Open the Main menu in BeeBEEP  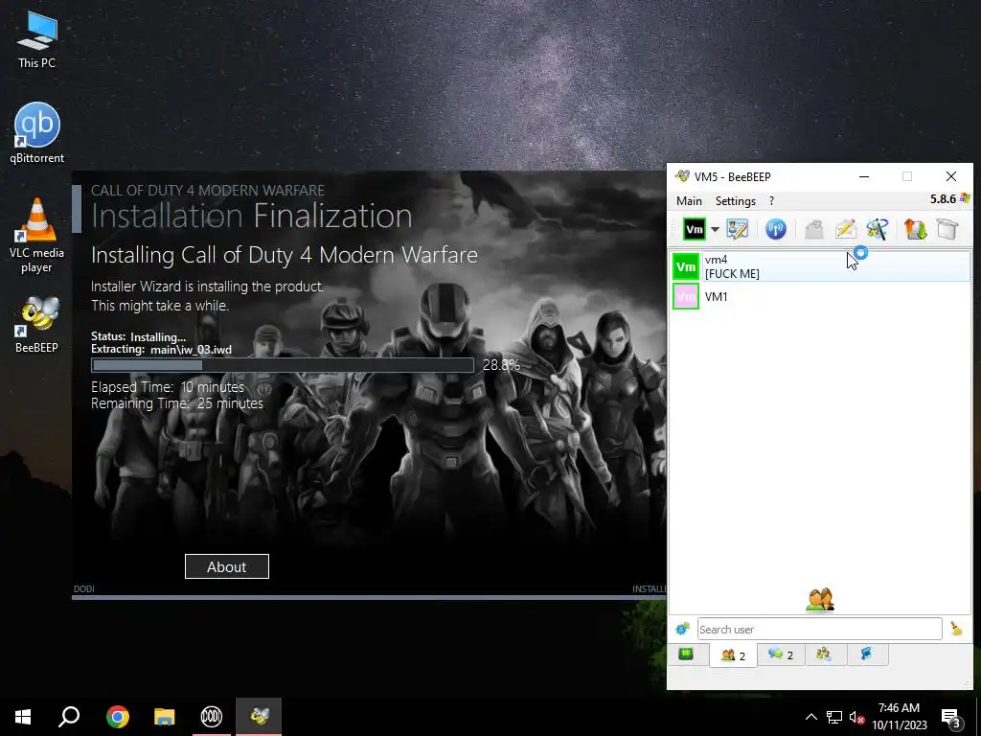689,201
